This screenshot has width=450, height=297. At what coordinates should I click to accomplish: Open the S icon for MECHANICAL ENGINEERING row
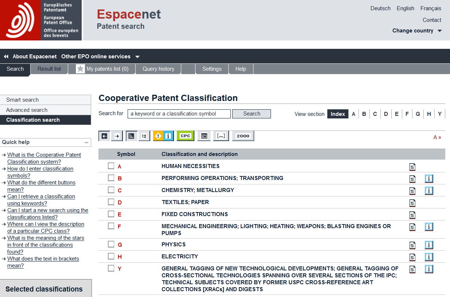point(412,227)
